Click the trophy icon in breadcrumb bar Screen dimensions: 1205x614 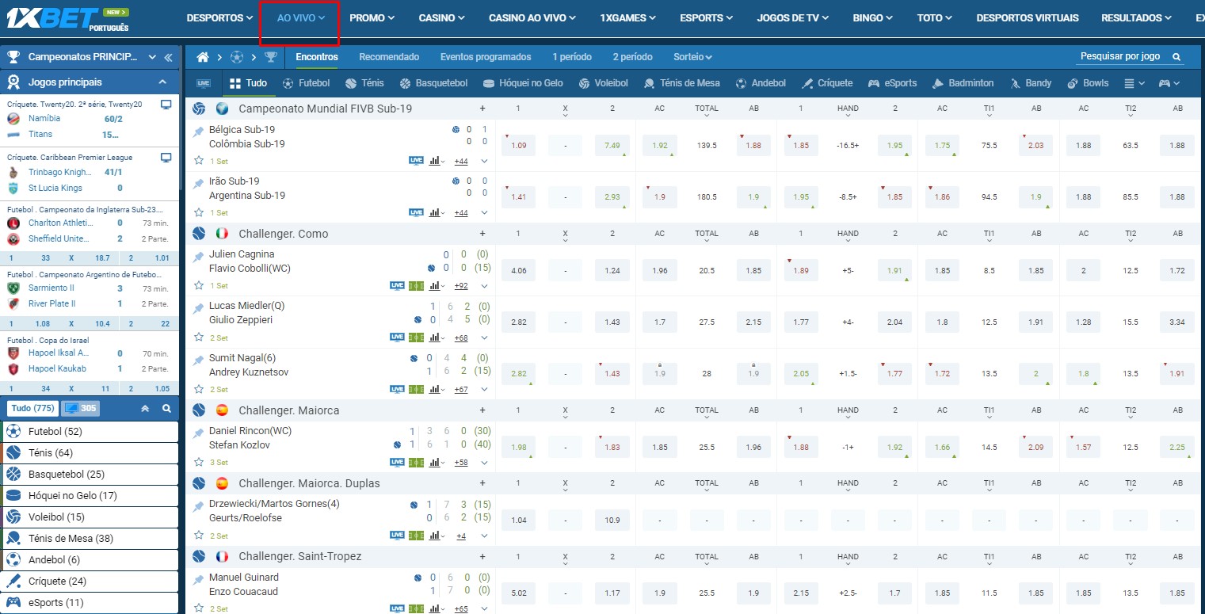pyautogui.click(x=271, y=57)
